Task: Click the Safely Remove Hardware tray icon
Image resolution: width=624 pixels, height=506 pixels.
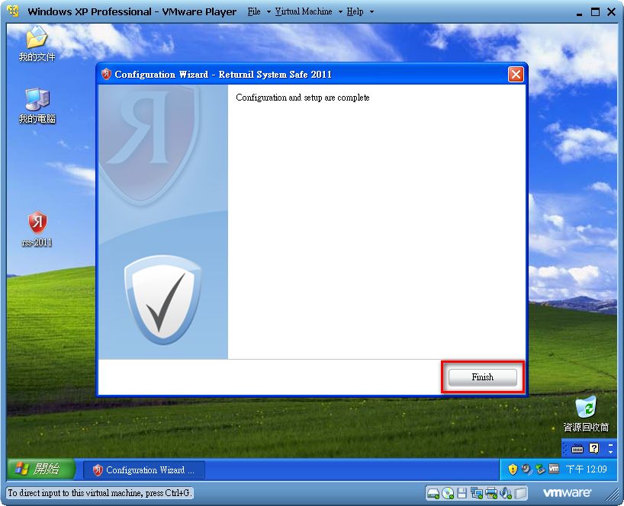Action: pyautogui.click(x=540, y=469)
